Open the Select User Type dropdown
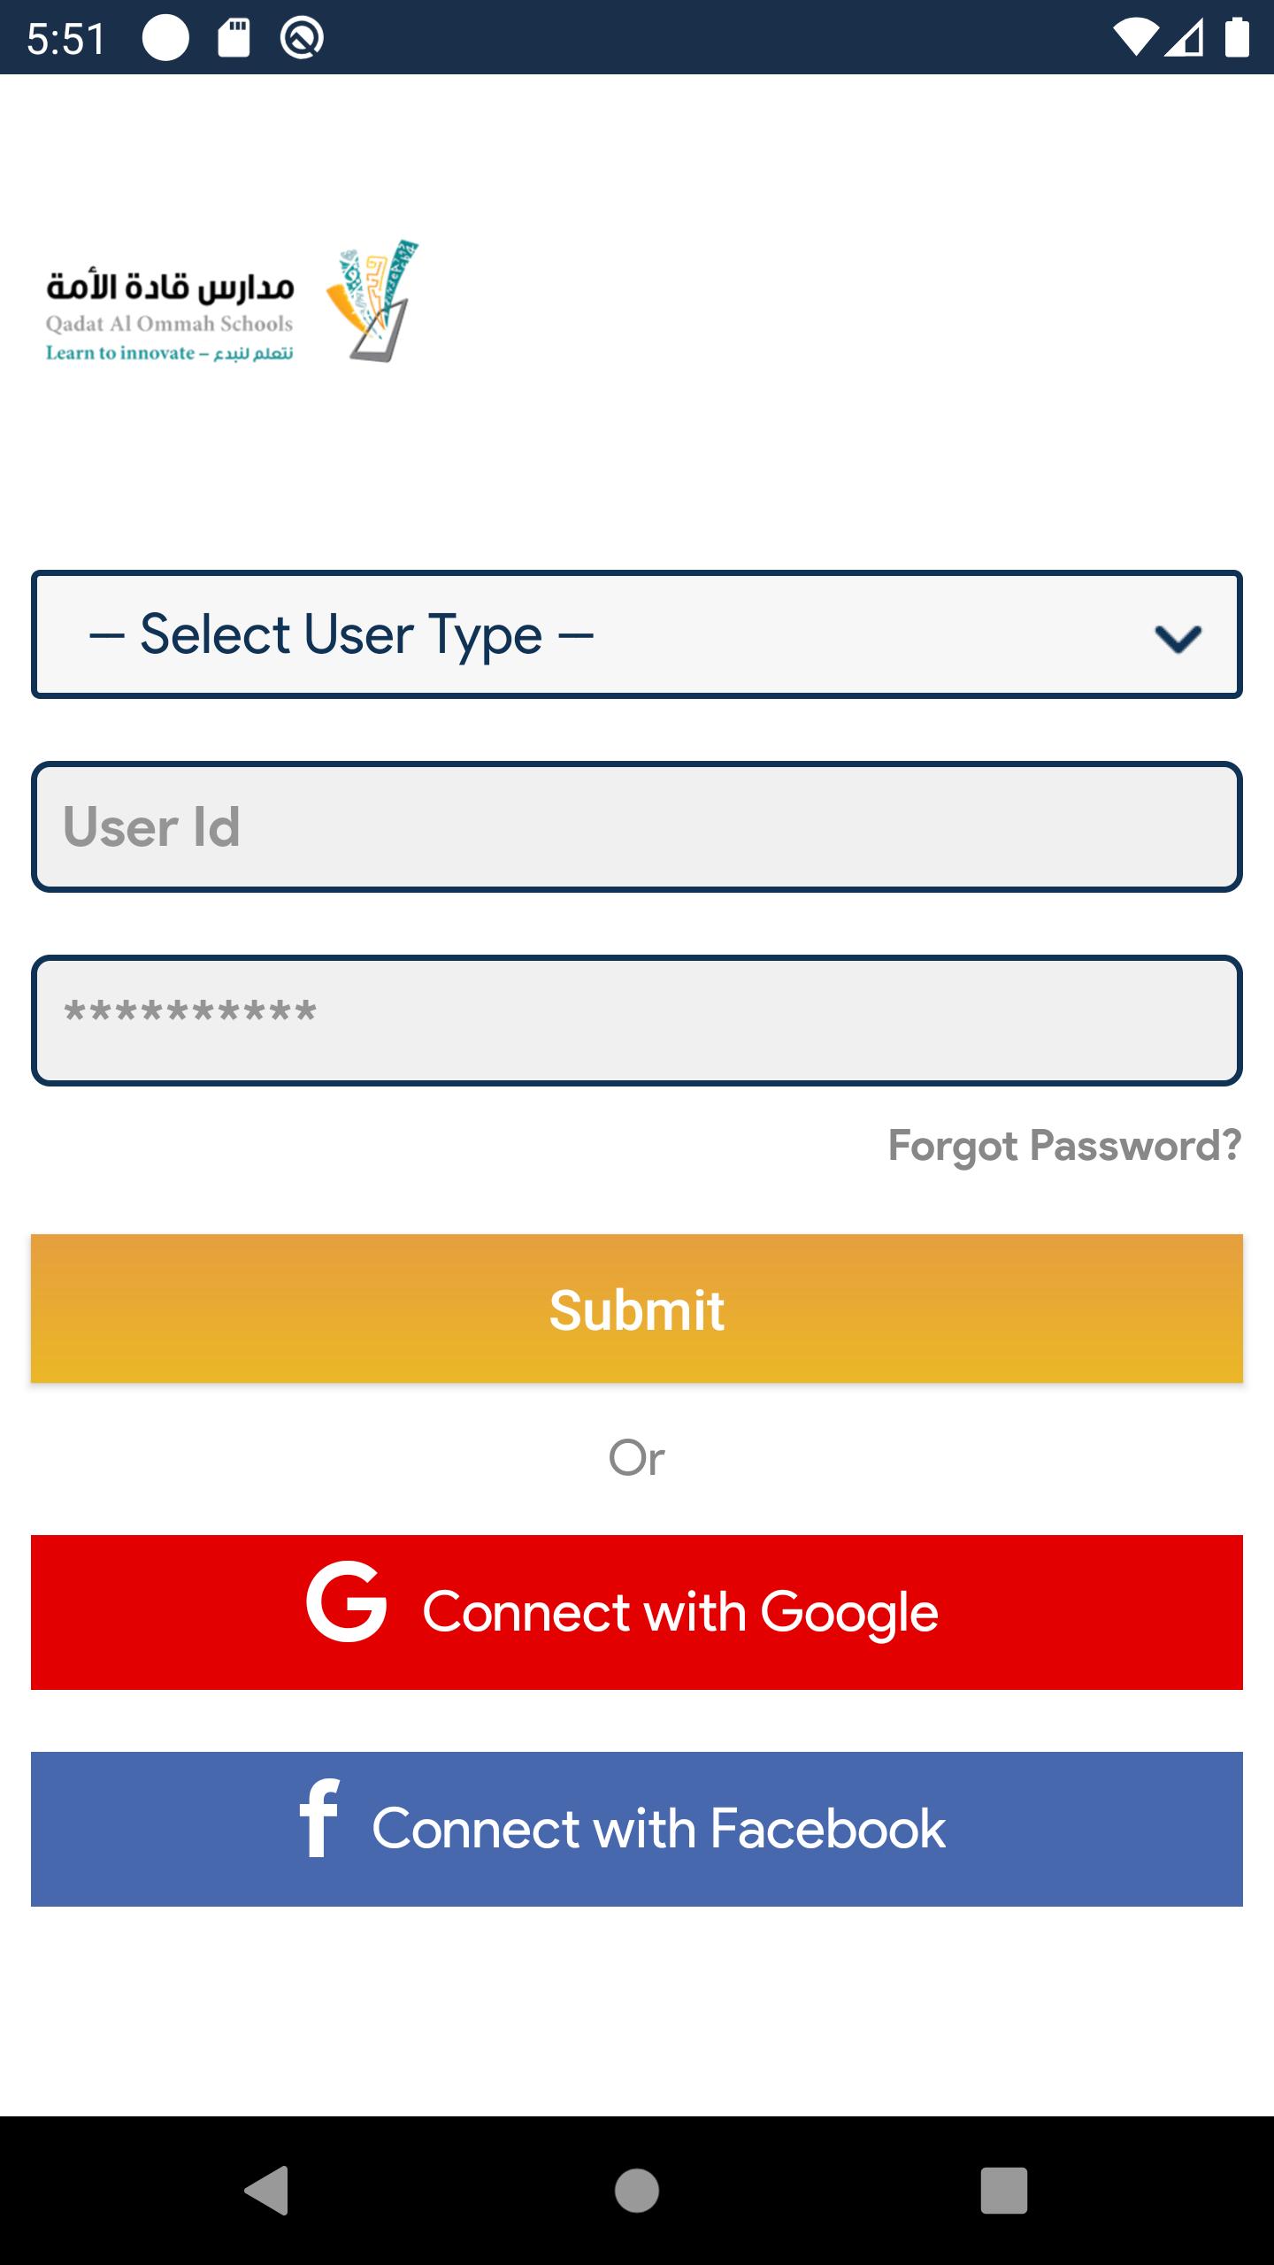Image resolution: width=1274 pixels, height=2265 pixels. pyautogui.click(x=637, y=634)
